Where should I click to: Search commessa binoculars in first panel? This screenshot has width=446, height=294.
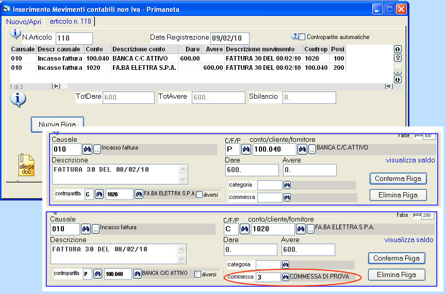pyautogui.click(x=287, y=197)
